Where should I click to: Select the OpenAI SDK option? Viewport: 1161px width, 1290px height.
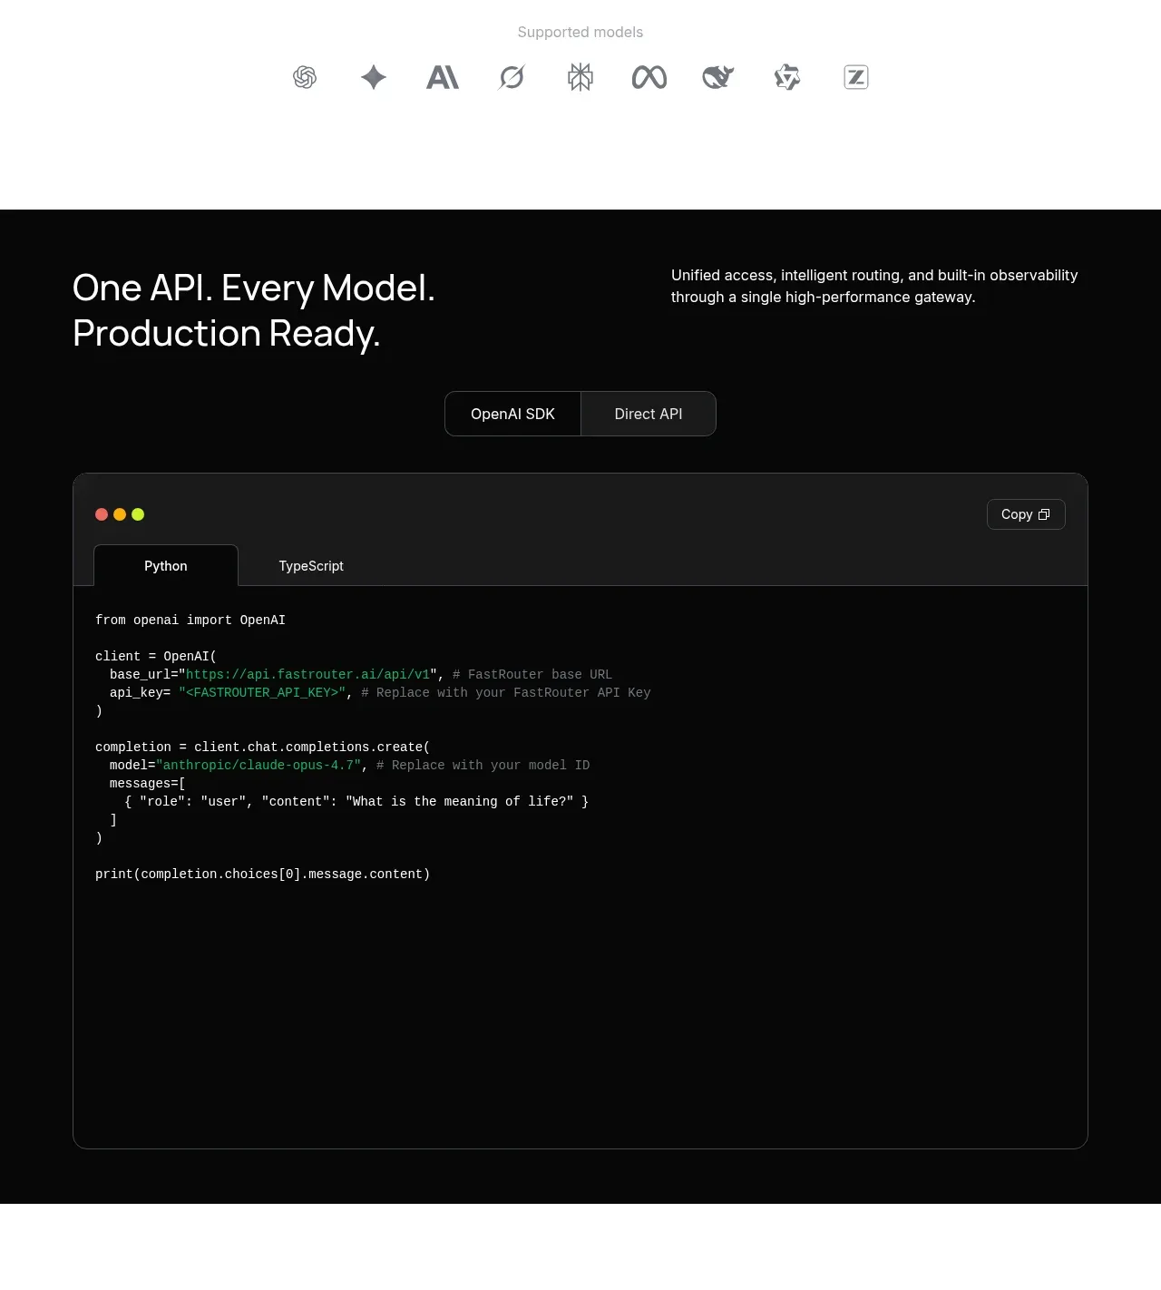tap(512, 414)
